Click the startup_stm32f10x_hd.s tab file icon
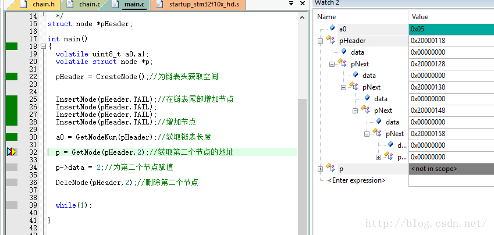Screen dimensions: 494x235 click(160, 4)
